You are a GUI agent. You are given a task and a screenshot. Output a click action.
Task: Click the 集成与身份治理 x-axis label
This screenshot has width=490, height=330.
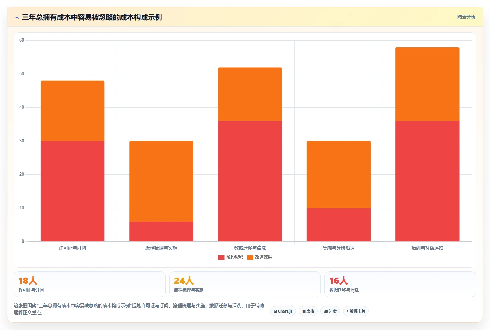pos(339,248)
